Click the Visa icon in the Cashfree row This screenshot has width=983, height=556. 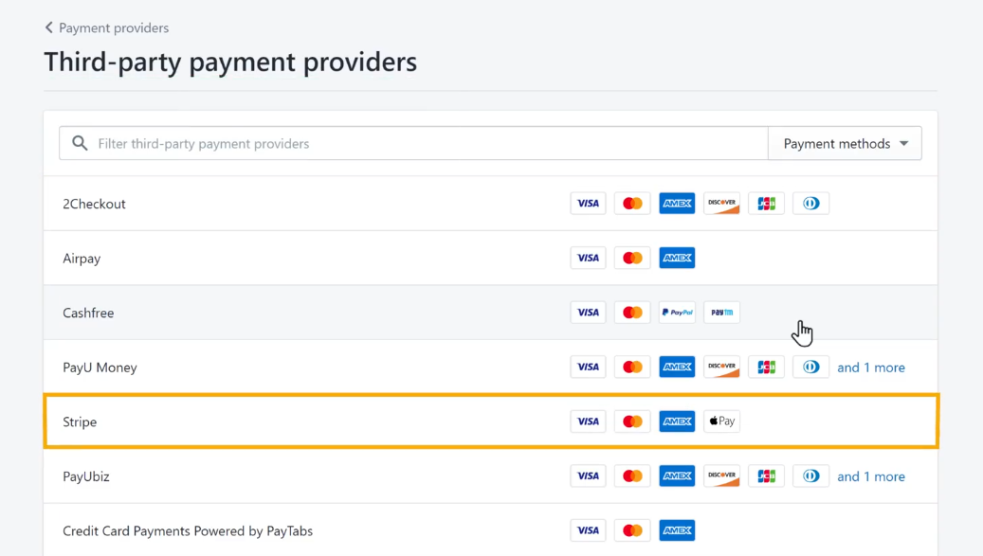click(588, 313)
